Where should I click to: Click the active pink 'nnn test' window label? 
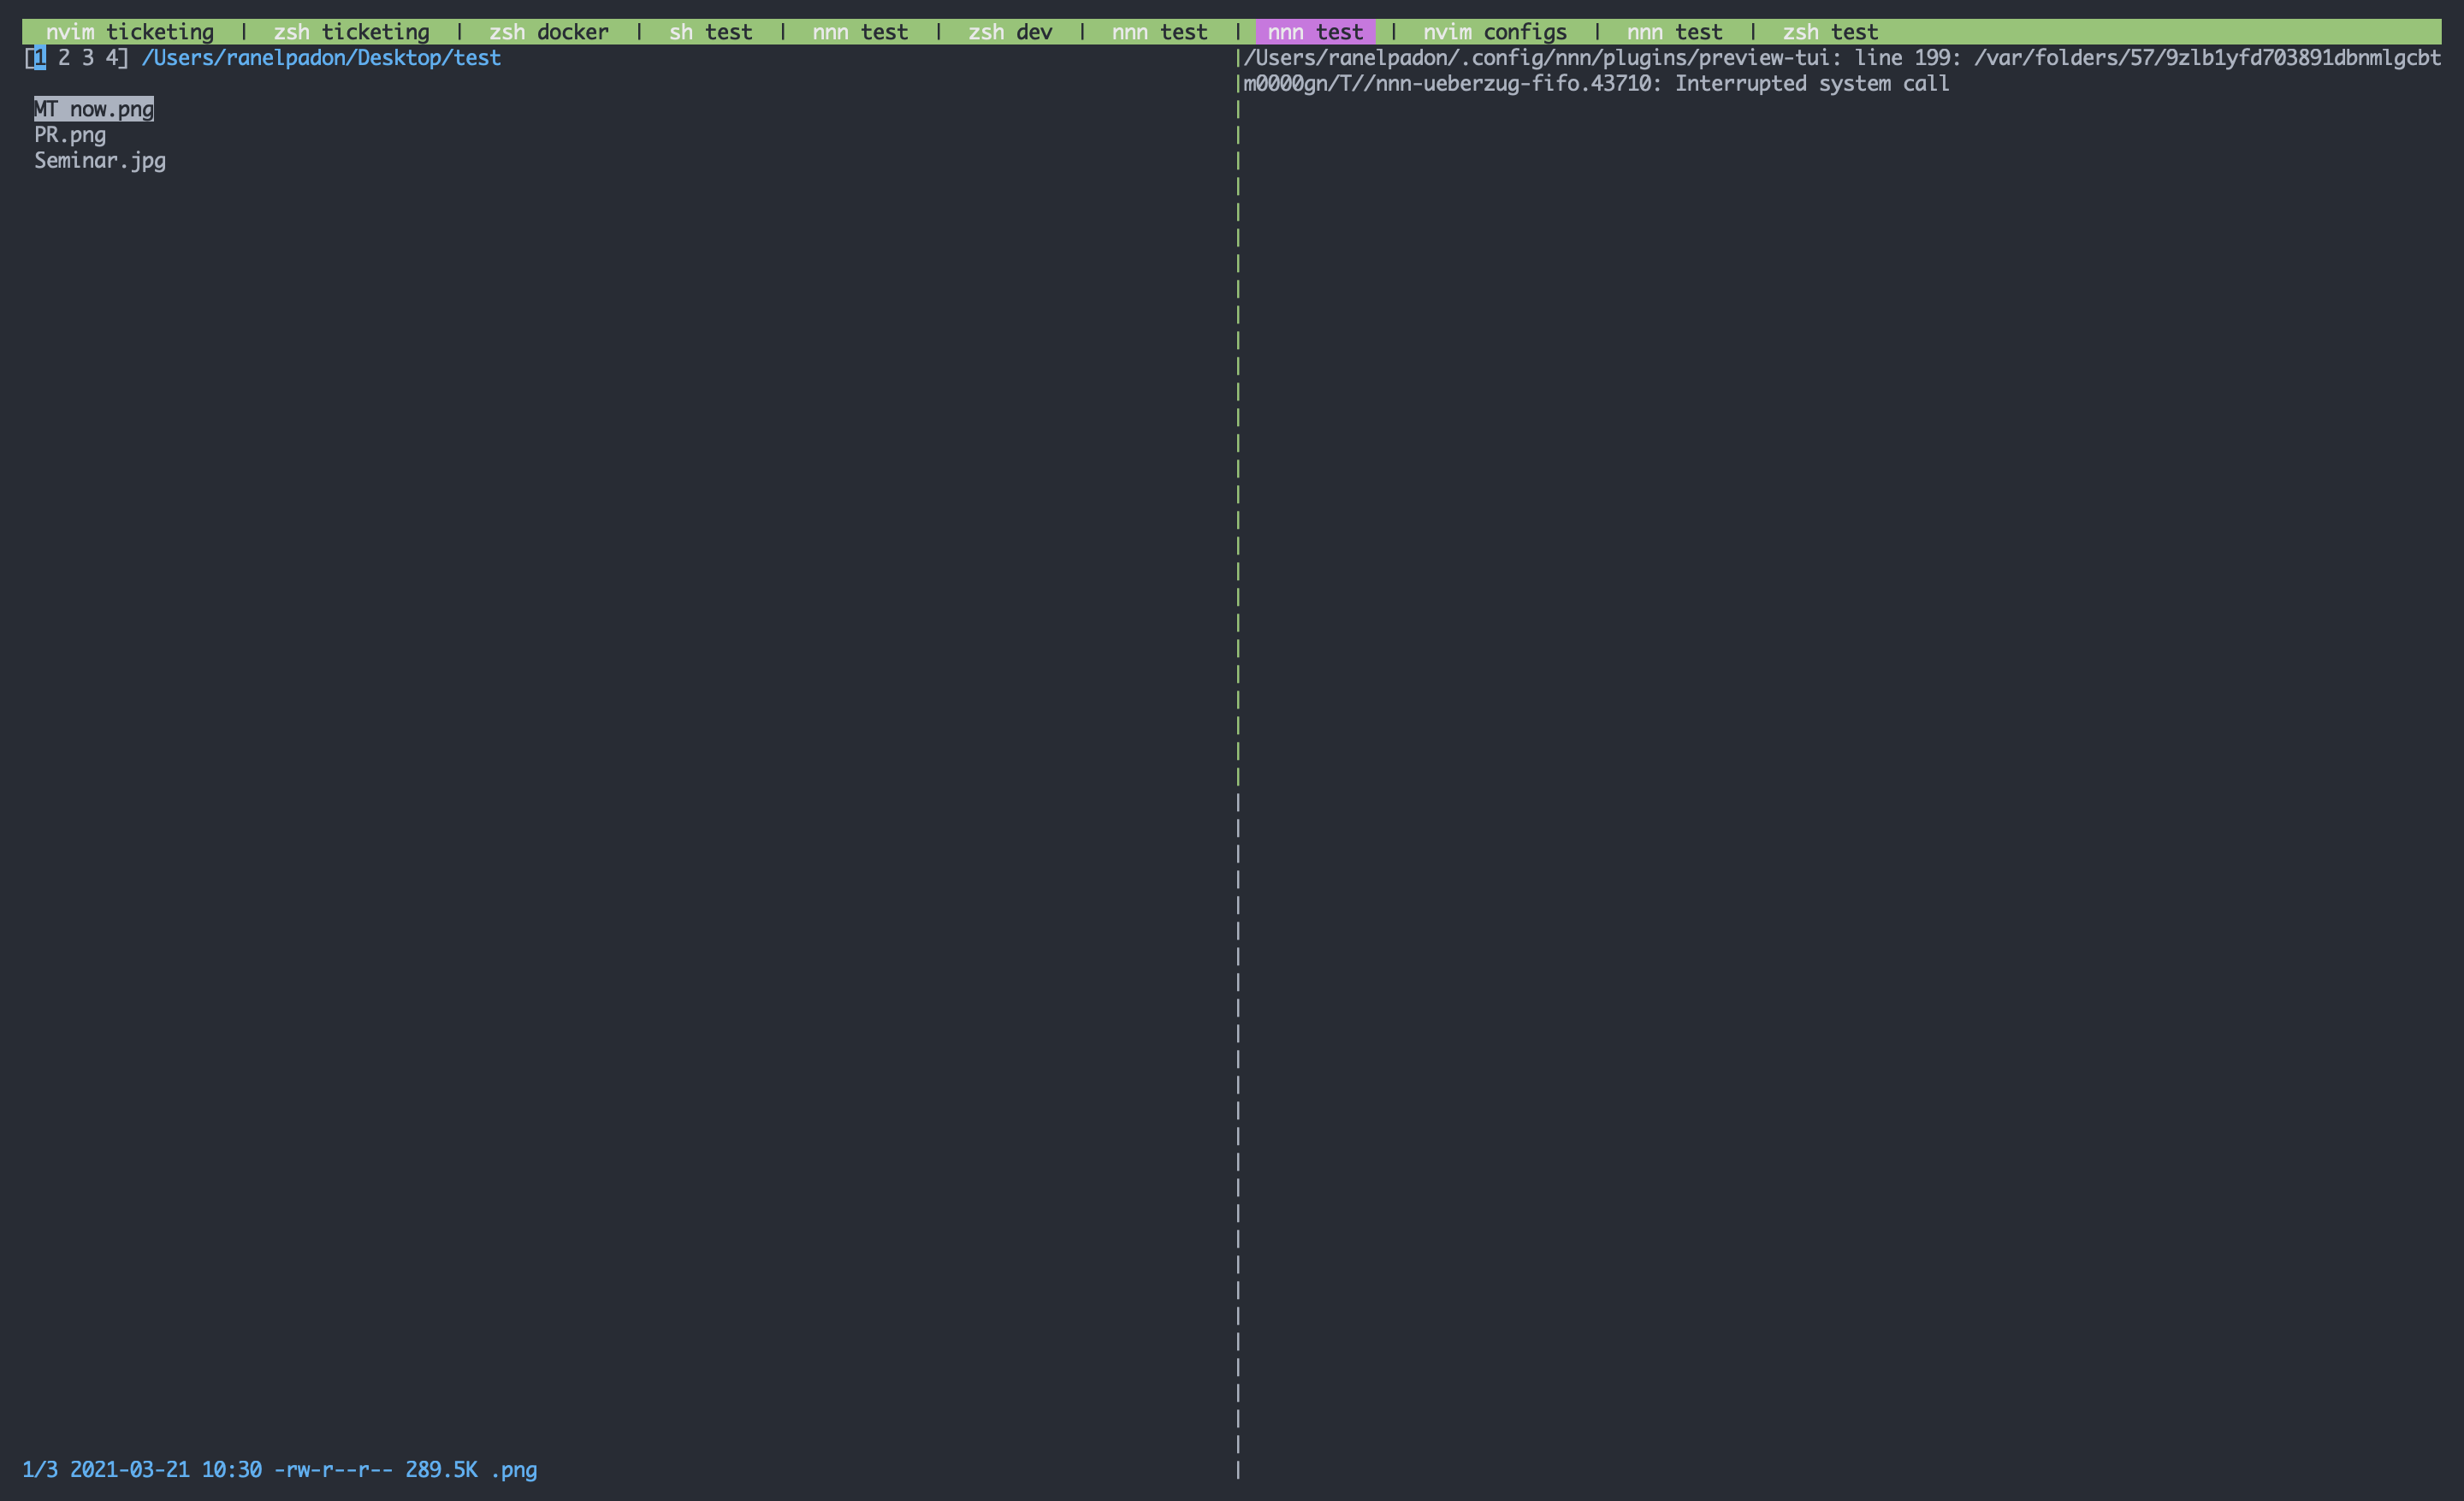1315,31
